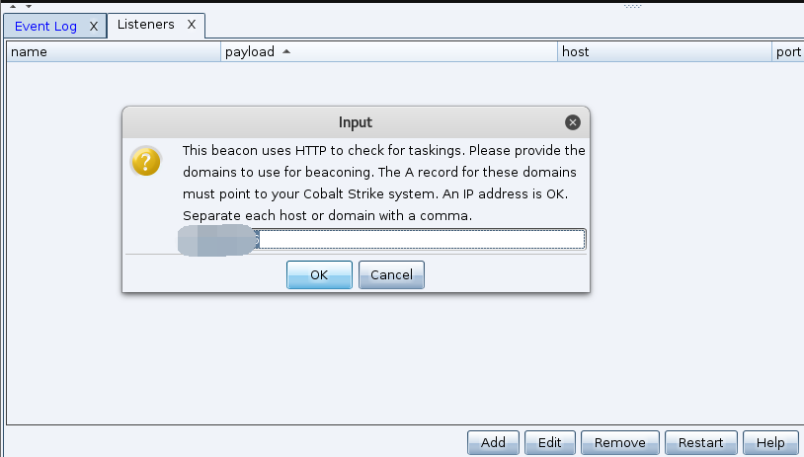Close the Input dialog with X icon

tap(573, 122)
